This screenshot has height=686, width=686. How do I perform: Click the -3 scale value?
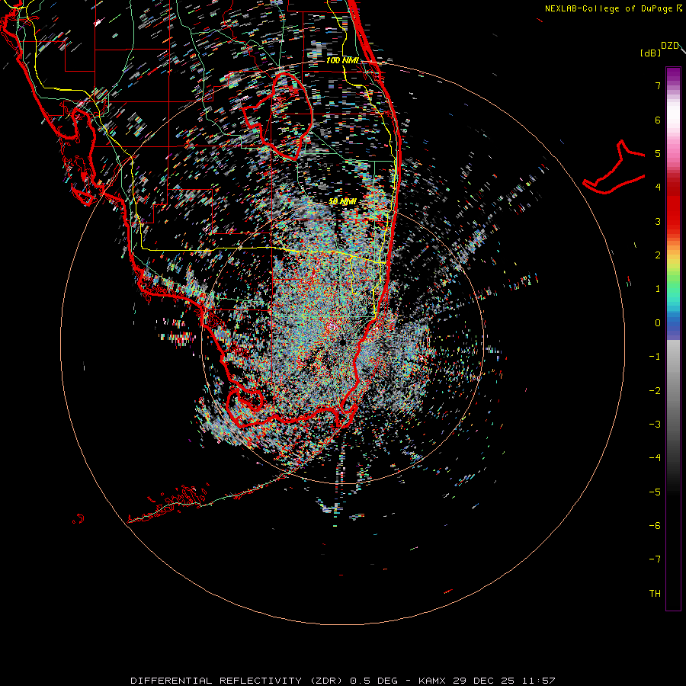pyautogui.click(x=655, y=425)
